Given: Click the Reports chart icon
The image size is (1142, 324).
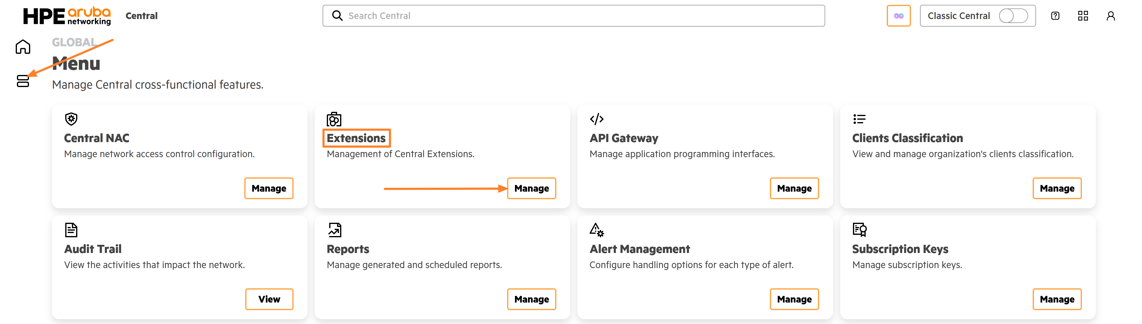Looking at the screenshot, I should 335,230.
